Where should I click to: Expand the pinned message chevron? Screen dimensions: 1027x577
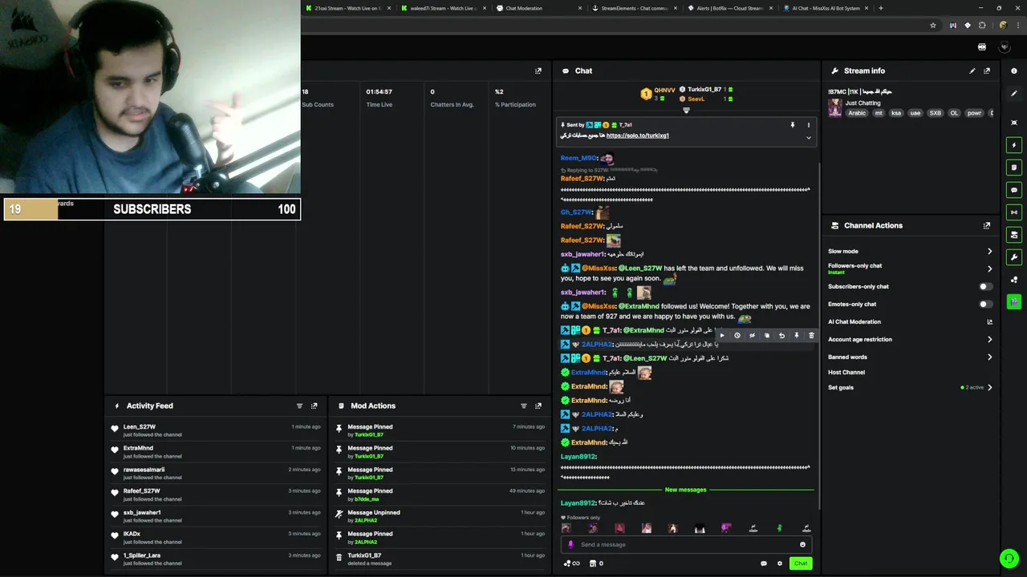click(x=808, y=138)
